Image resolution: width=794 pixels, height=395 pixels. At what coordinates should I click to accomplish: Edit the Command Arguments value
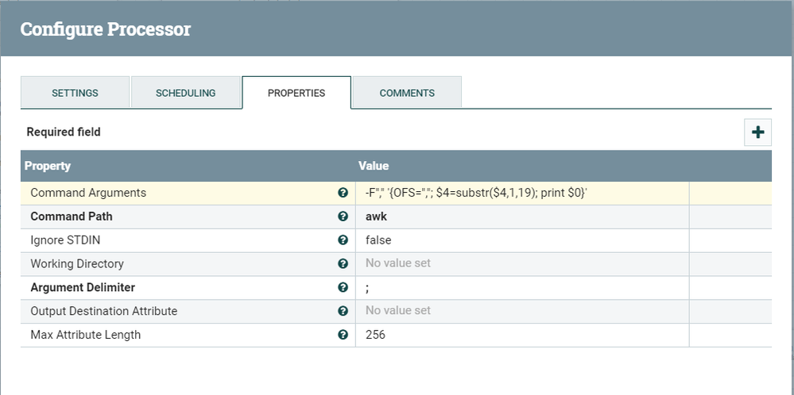pos(476,193)
